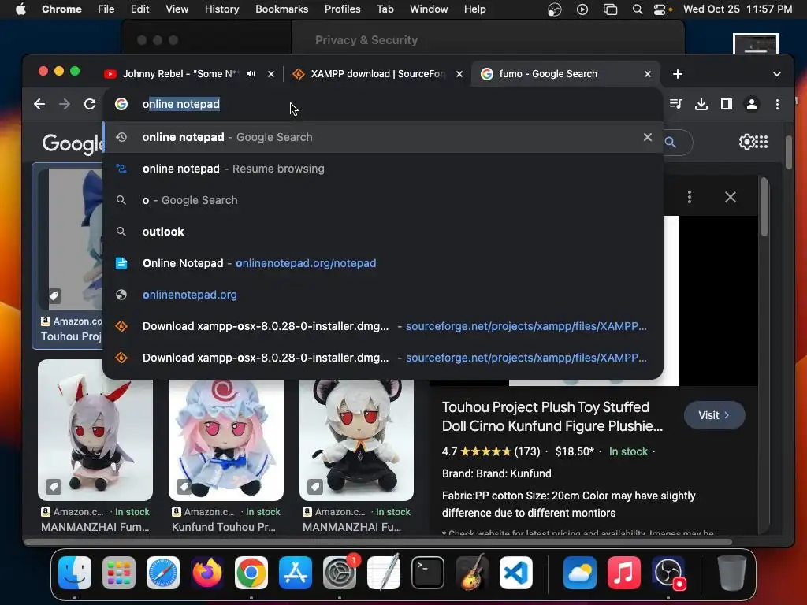Open the Apple menu
Image resolution: width=807 pixels, height=605 pixels.
(20, 9)
